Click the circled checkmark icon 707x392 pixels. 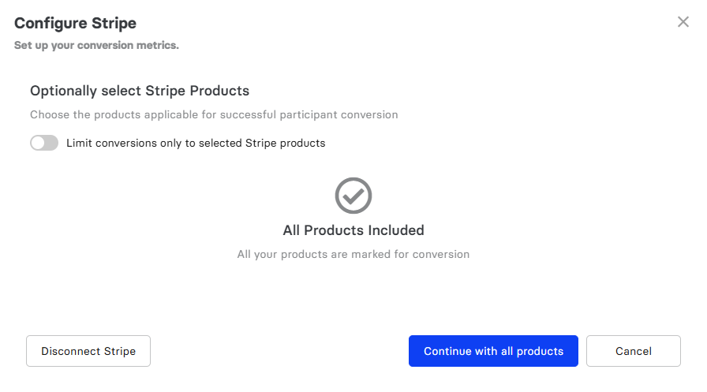(353, 196)
